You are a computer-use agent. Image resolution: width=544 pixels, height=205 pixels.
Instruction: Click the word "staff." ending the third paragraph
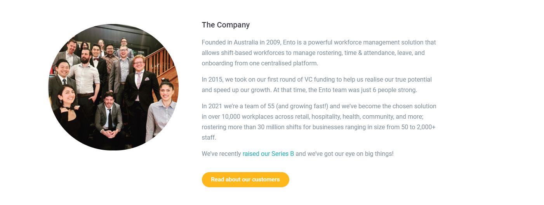(x=209, y=137)
